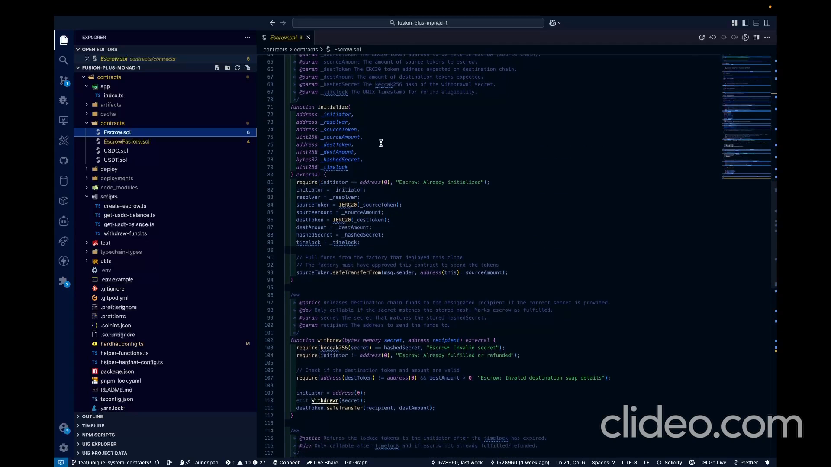Open the Manage settings gear

click(64, 448)
